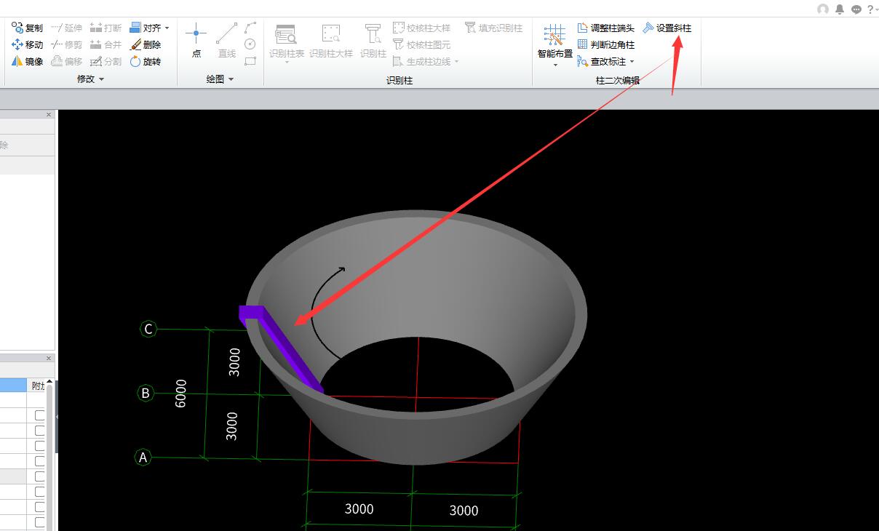
Task: Click the help question mark icon
Action: pyautogui.click(x=870, y=9)
